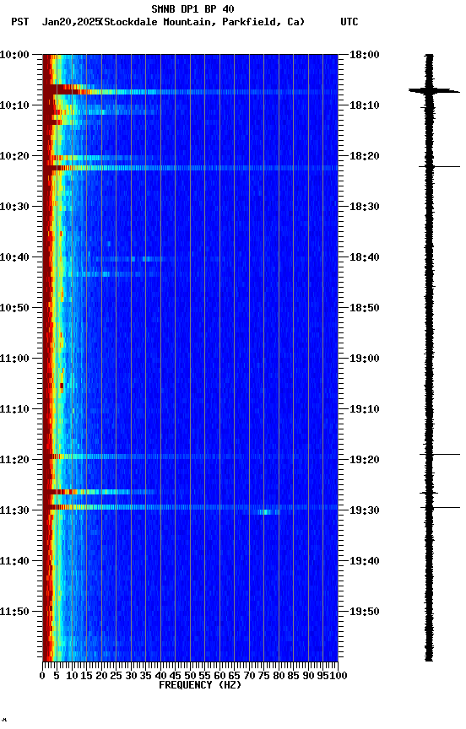Click the event streak near 11:26

[x=100, y=492]
